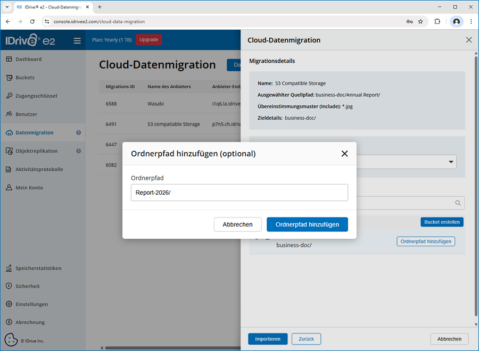
Task: Click the Bucket erstellen button
Action: pyautogui.click(x=442, y=222)
